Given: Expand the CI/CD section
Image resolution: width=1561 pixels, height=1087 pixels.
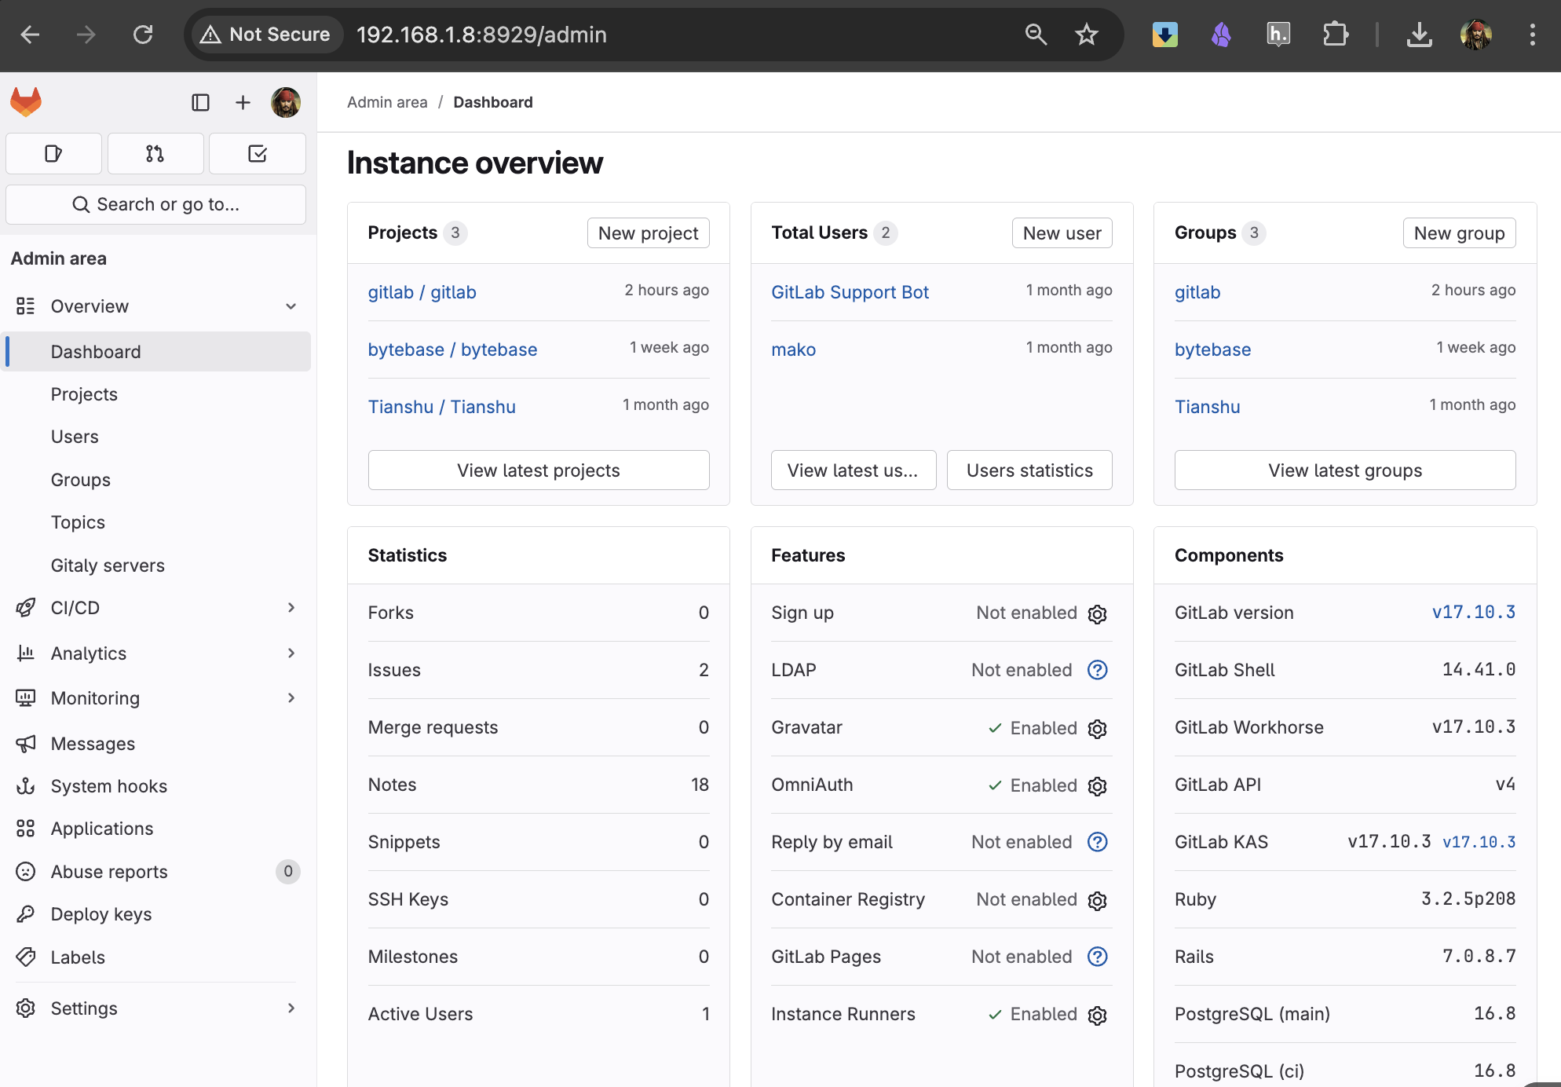Looking at the screenshot, I should (x=157, y=608).
